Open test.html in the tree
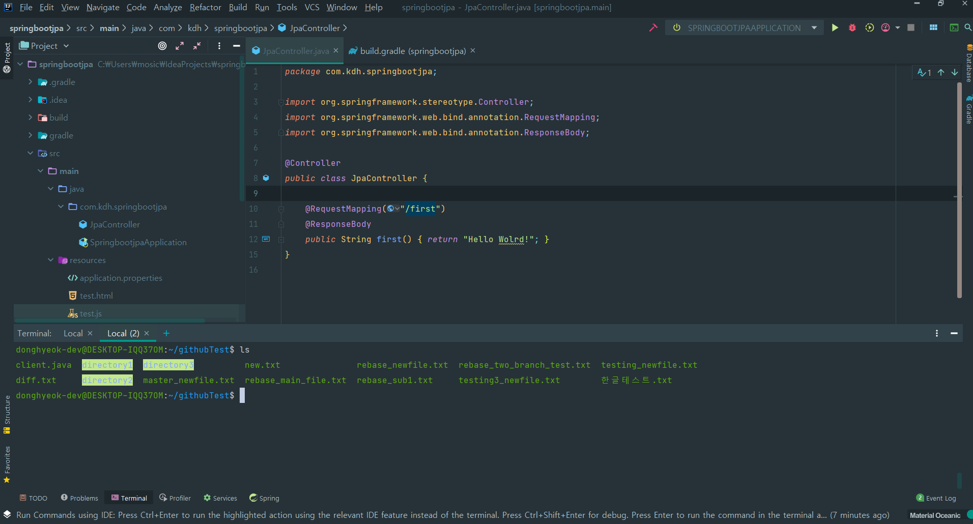Screen dimensions: 973x524 coord(96,296)
